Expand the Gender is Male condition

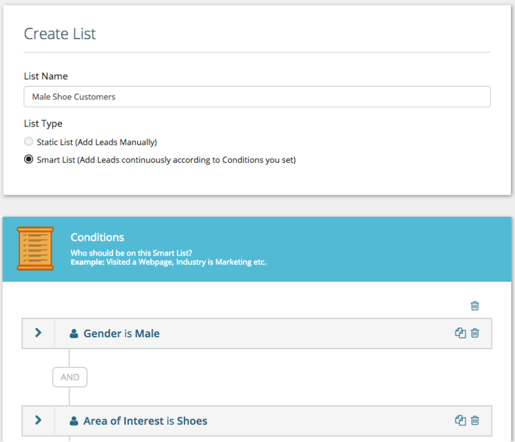38,333
